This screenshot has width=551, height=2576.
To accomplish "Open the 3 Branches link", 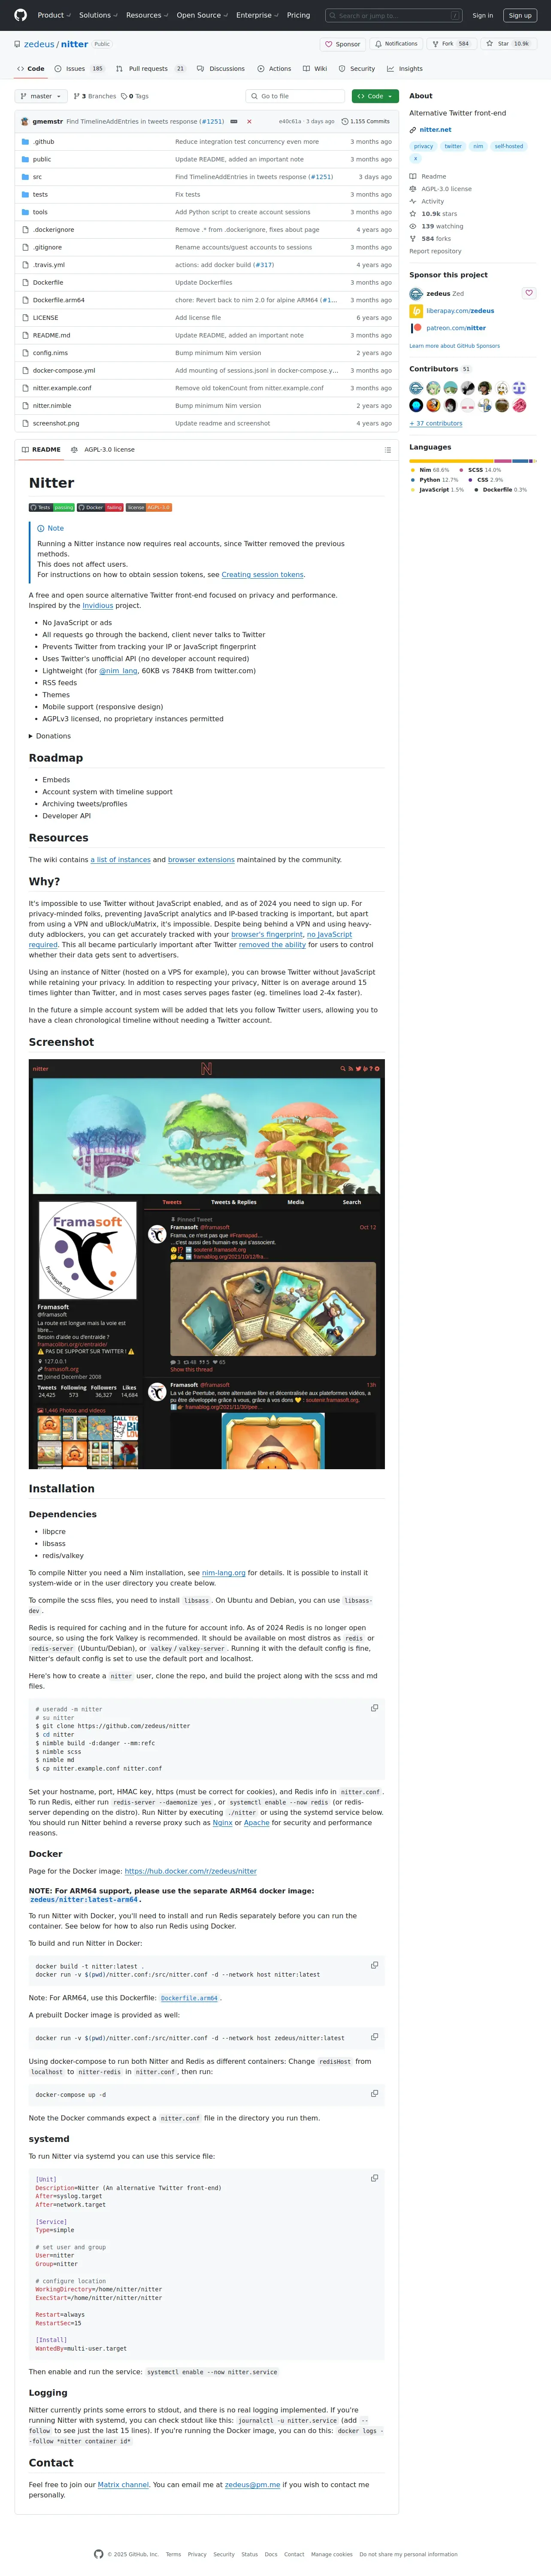I will point(95,96).
